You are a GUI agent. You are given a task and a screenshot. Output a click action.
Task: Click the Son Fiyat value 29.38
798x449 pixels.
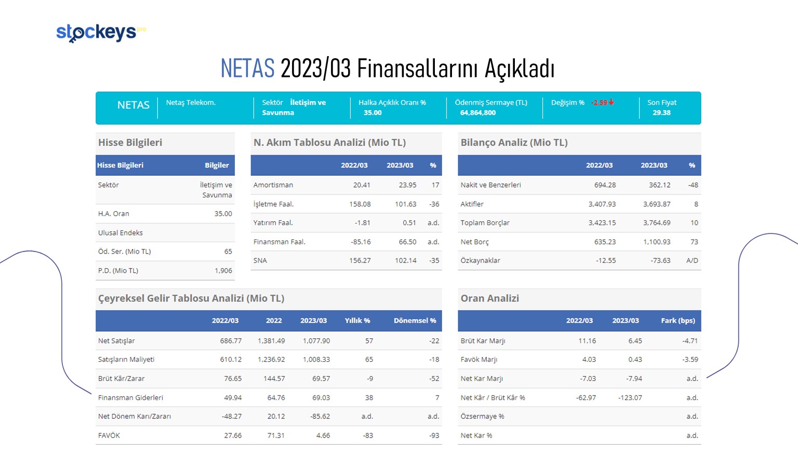tap(661, 112)
